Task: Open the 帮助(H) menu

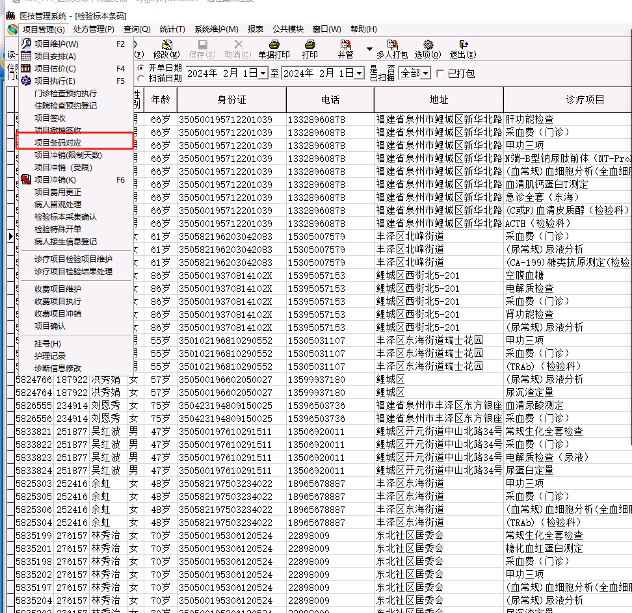Action: (x=363, y=29)
